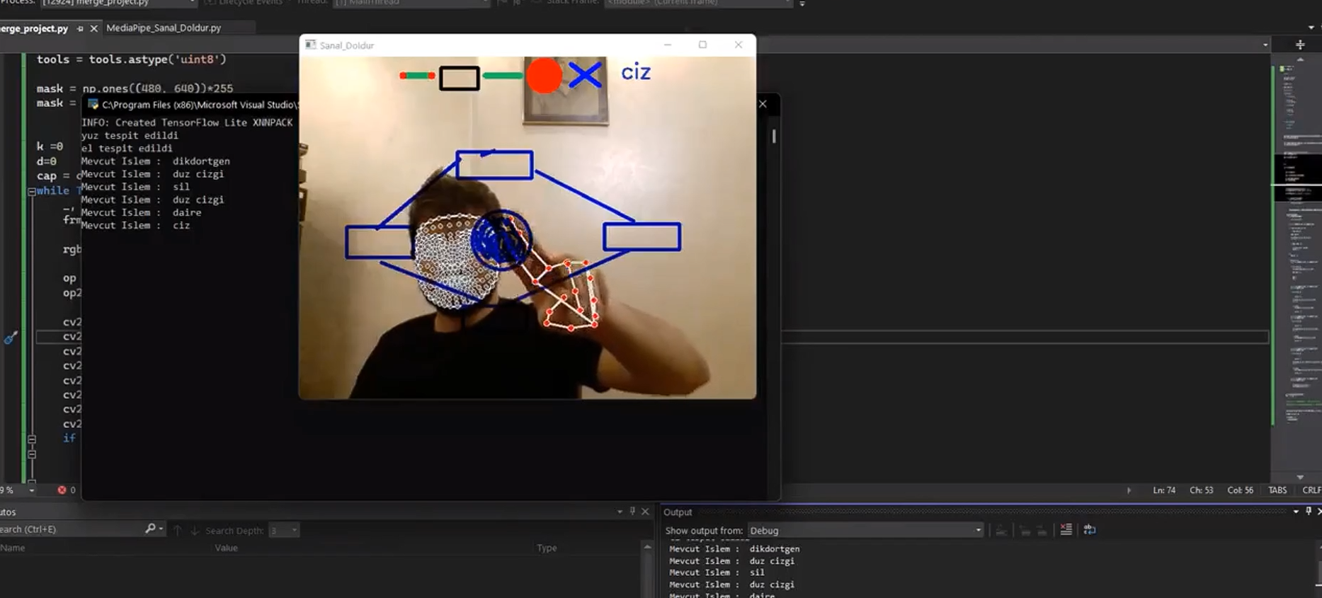
Task: Close the merge_project.py tab
Action: (93, 28)
